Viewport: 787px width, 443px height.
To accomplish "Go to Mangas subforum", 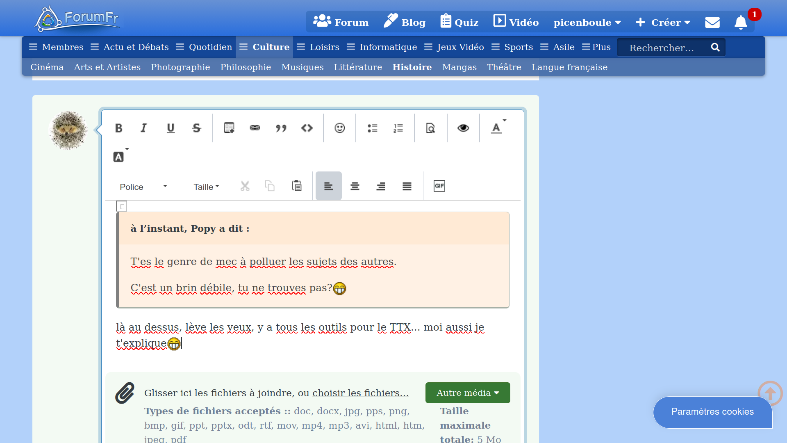I will pos(459,67).
